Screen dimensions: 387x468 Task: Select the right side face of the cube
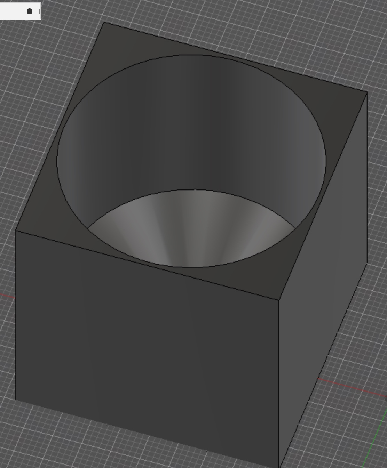pos(324,278)
